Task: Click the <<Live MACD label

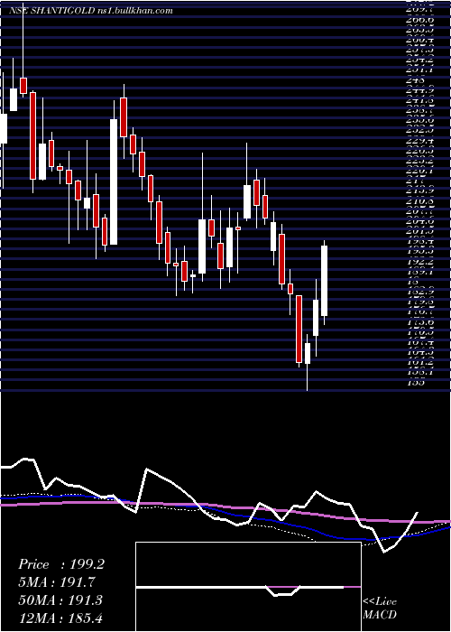Action: [x=380, y=609]
